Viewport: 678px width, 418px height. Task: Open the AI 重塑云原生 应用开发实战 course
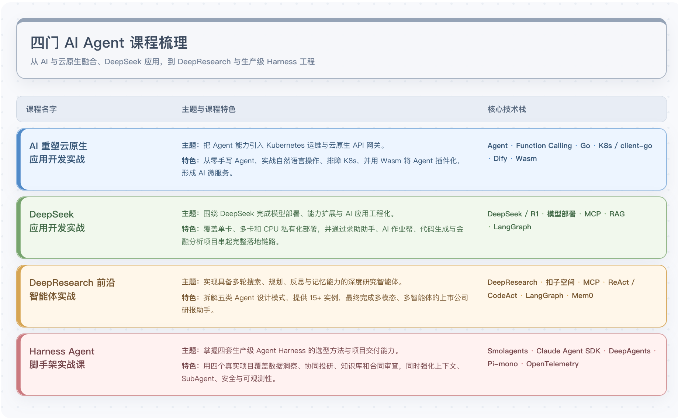click(58, 153)
